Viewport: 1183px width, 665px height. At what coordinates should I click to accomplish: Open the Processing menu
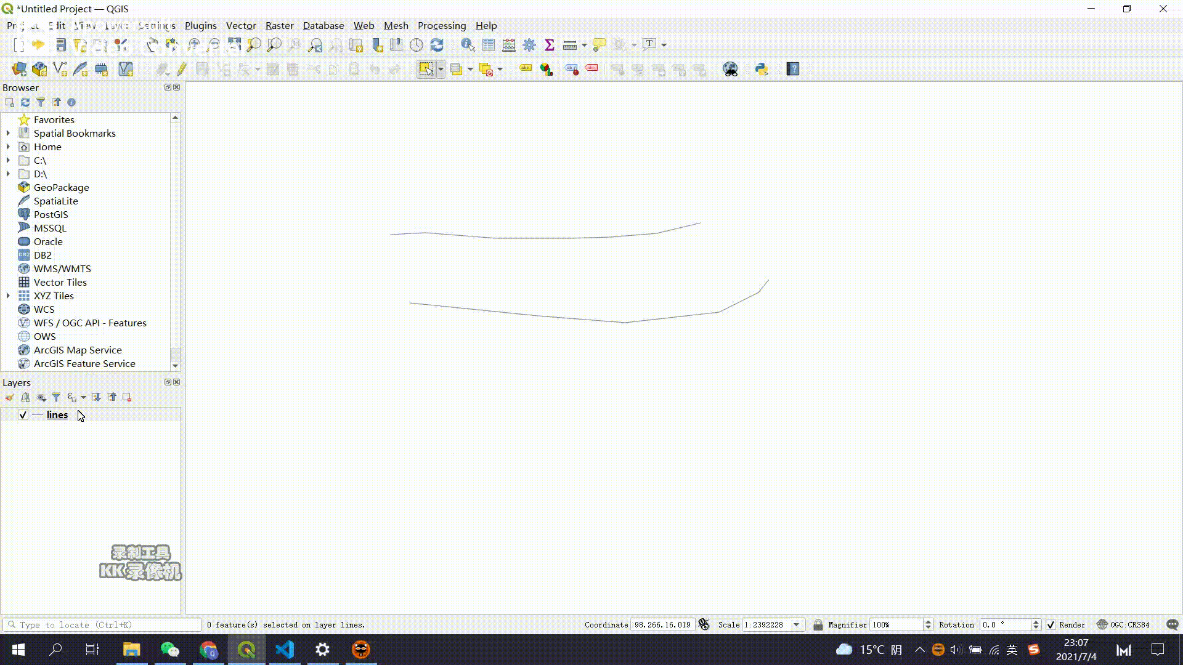441,25
